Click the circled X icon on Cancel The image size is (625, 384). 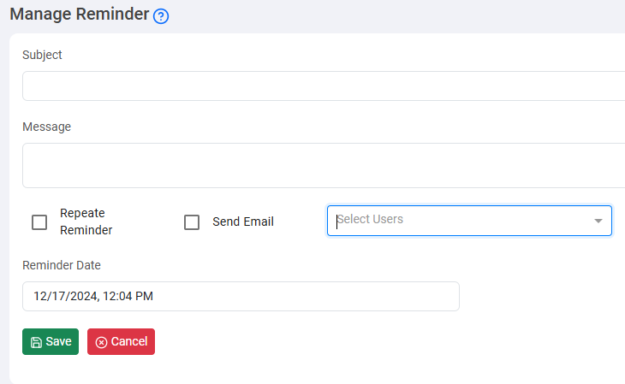point(101,342)
